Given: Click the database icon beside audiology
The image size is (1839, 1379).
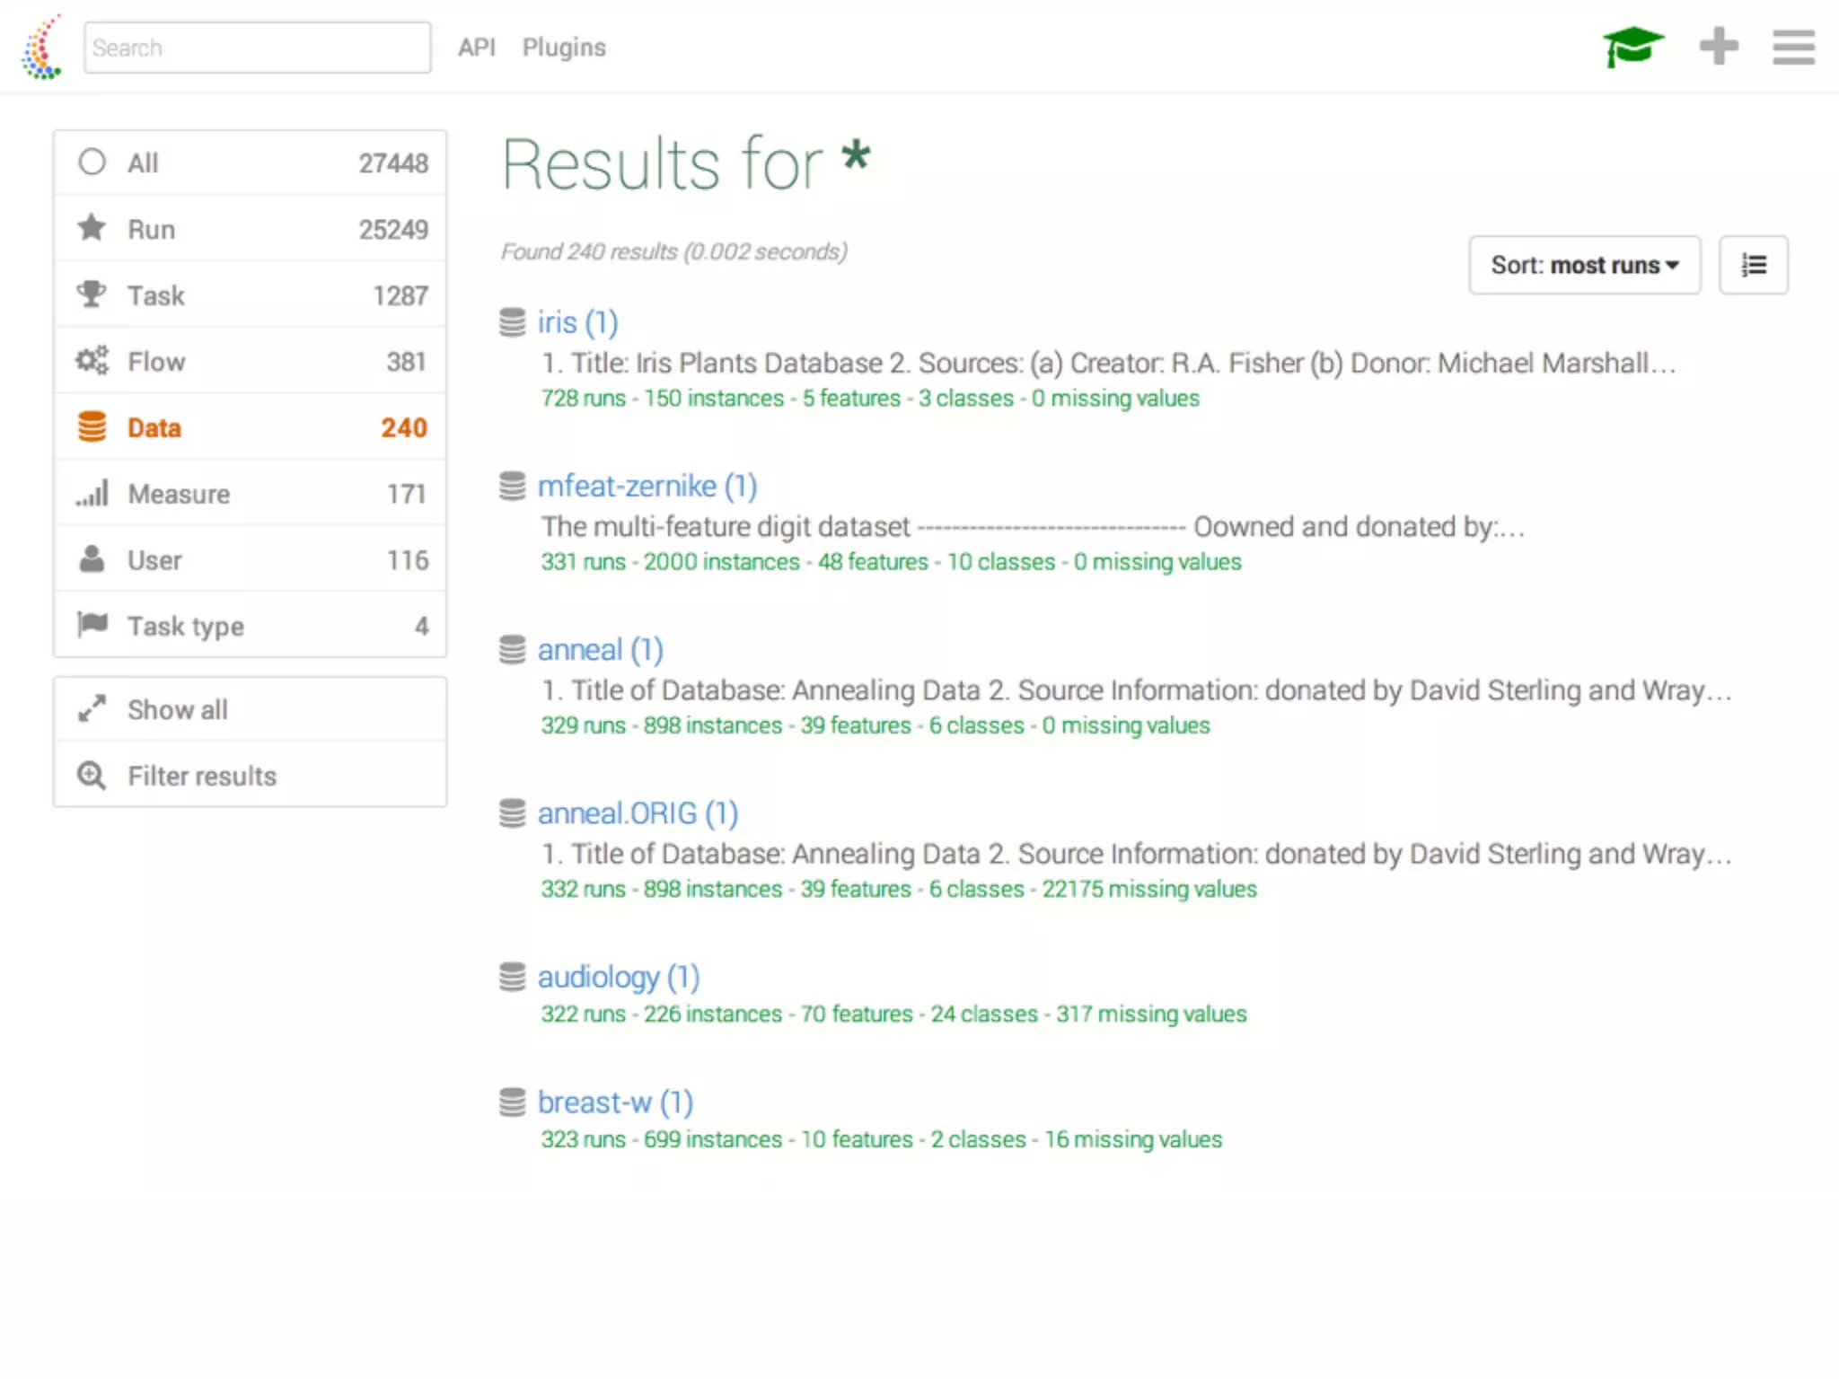Looking at the screenshot, I should coord(513,977).
